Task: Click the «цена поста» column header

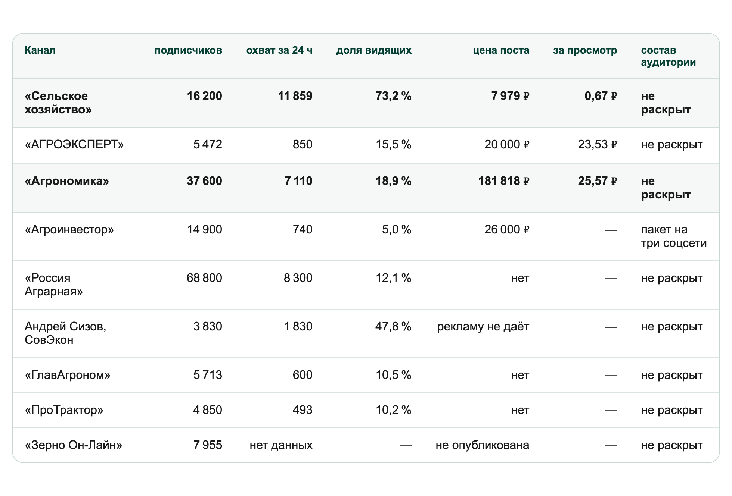Action: tap(501, 50)
